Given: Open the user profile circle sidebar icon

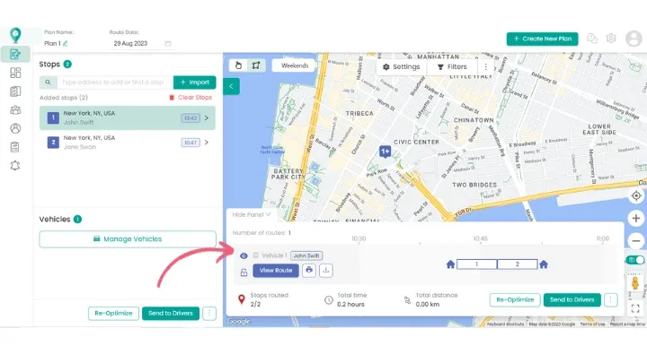Looking at the screenshot, I should pos(15,128).
